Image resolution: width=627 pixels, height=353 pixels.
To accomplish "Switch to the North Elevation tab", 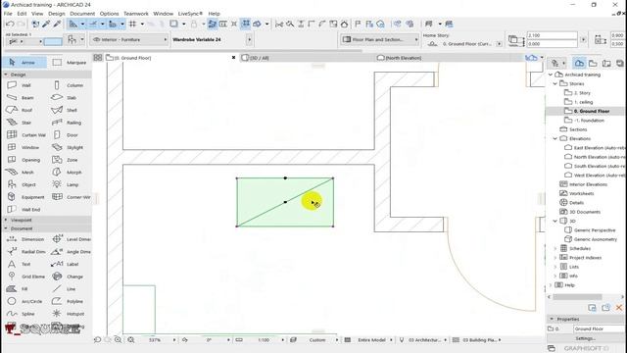I will 403,58.
